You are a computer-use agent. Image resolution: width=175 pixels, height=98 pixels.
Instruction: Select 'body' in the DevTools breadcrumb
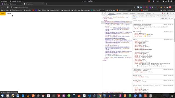107,92
